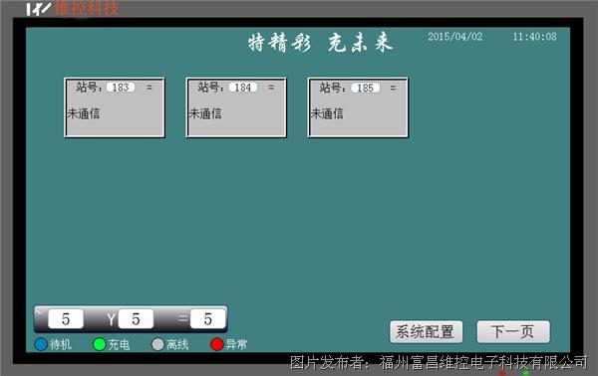This screenshot has width=598, height=376.
Task: Click the value box after the equals sign
Action: click(208, 319)
